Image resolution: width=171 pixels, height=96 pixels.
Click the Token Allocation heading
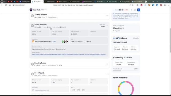[x=120, y=78]
